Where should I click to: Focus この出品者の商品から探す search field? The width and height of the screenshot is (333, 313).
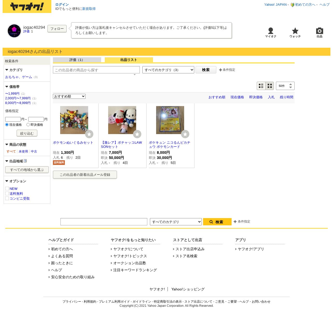coord(96,70)
